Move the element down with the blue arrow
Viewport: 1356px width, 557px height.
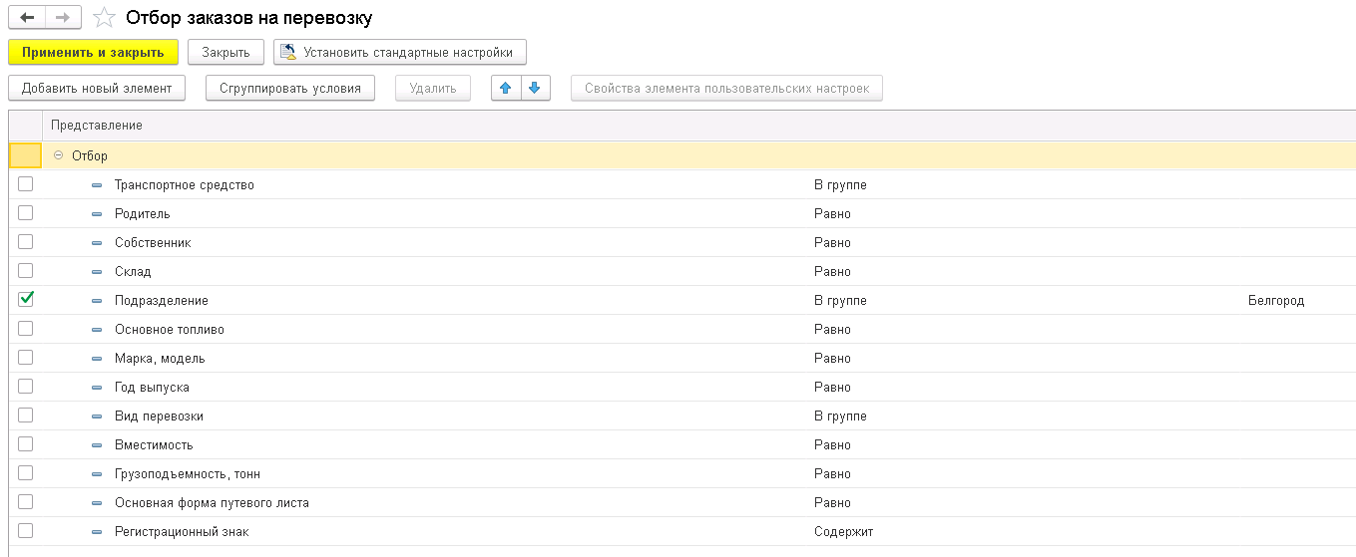(534, 88)
